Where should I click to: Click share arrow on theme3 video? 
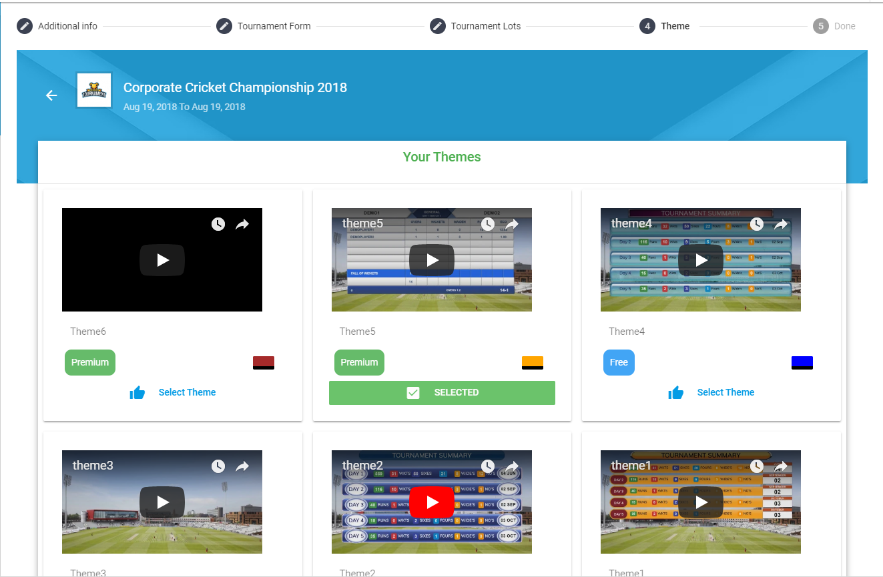pyautogui.click(x=242, y=466)
